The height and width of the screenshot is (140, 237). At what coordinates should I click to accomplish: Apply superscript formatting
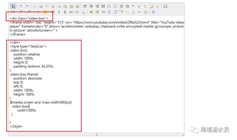[x=139, y=6]
